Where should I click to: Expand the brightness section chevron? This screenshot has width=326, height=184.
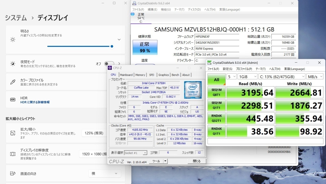119,39
